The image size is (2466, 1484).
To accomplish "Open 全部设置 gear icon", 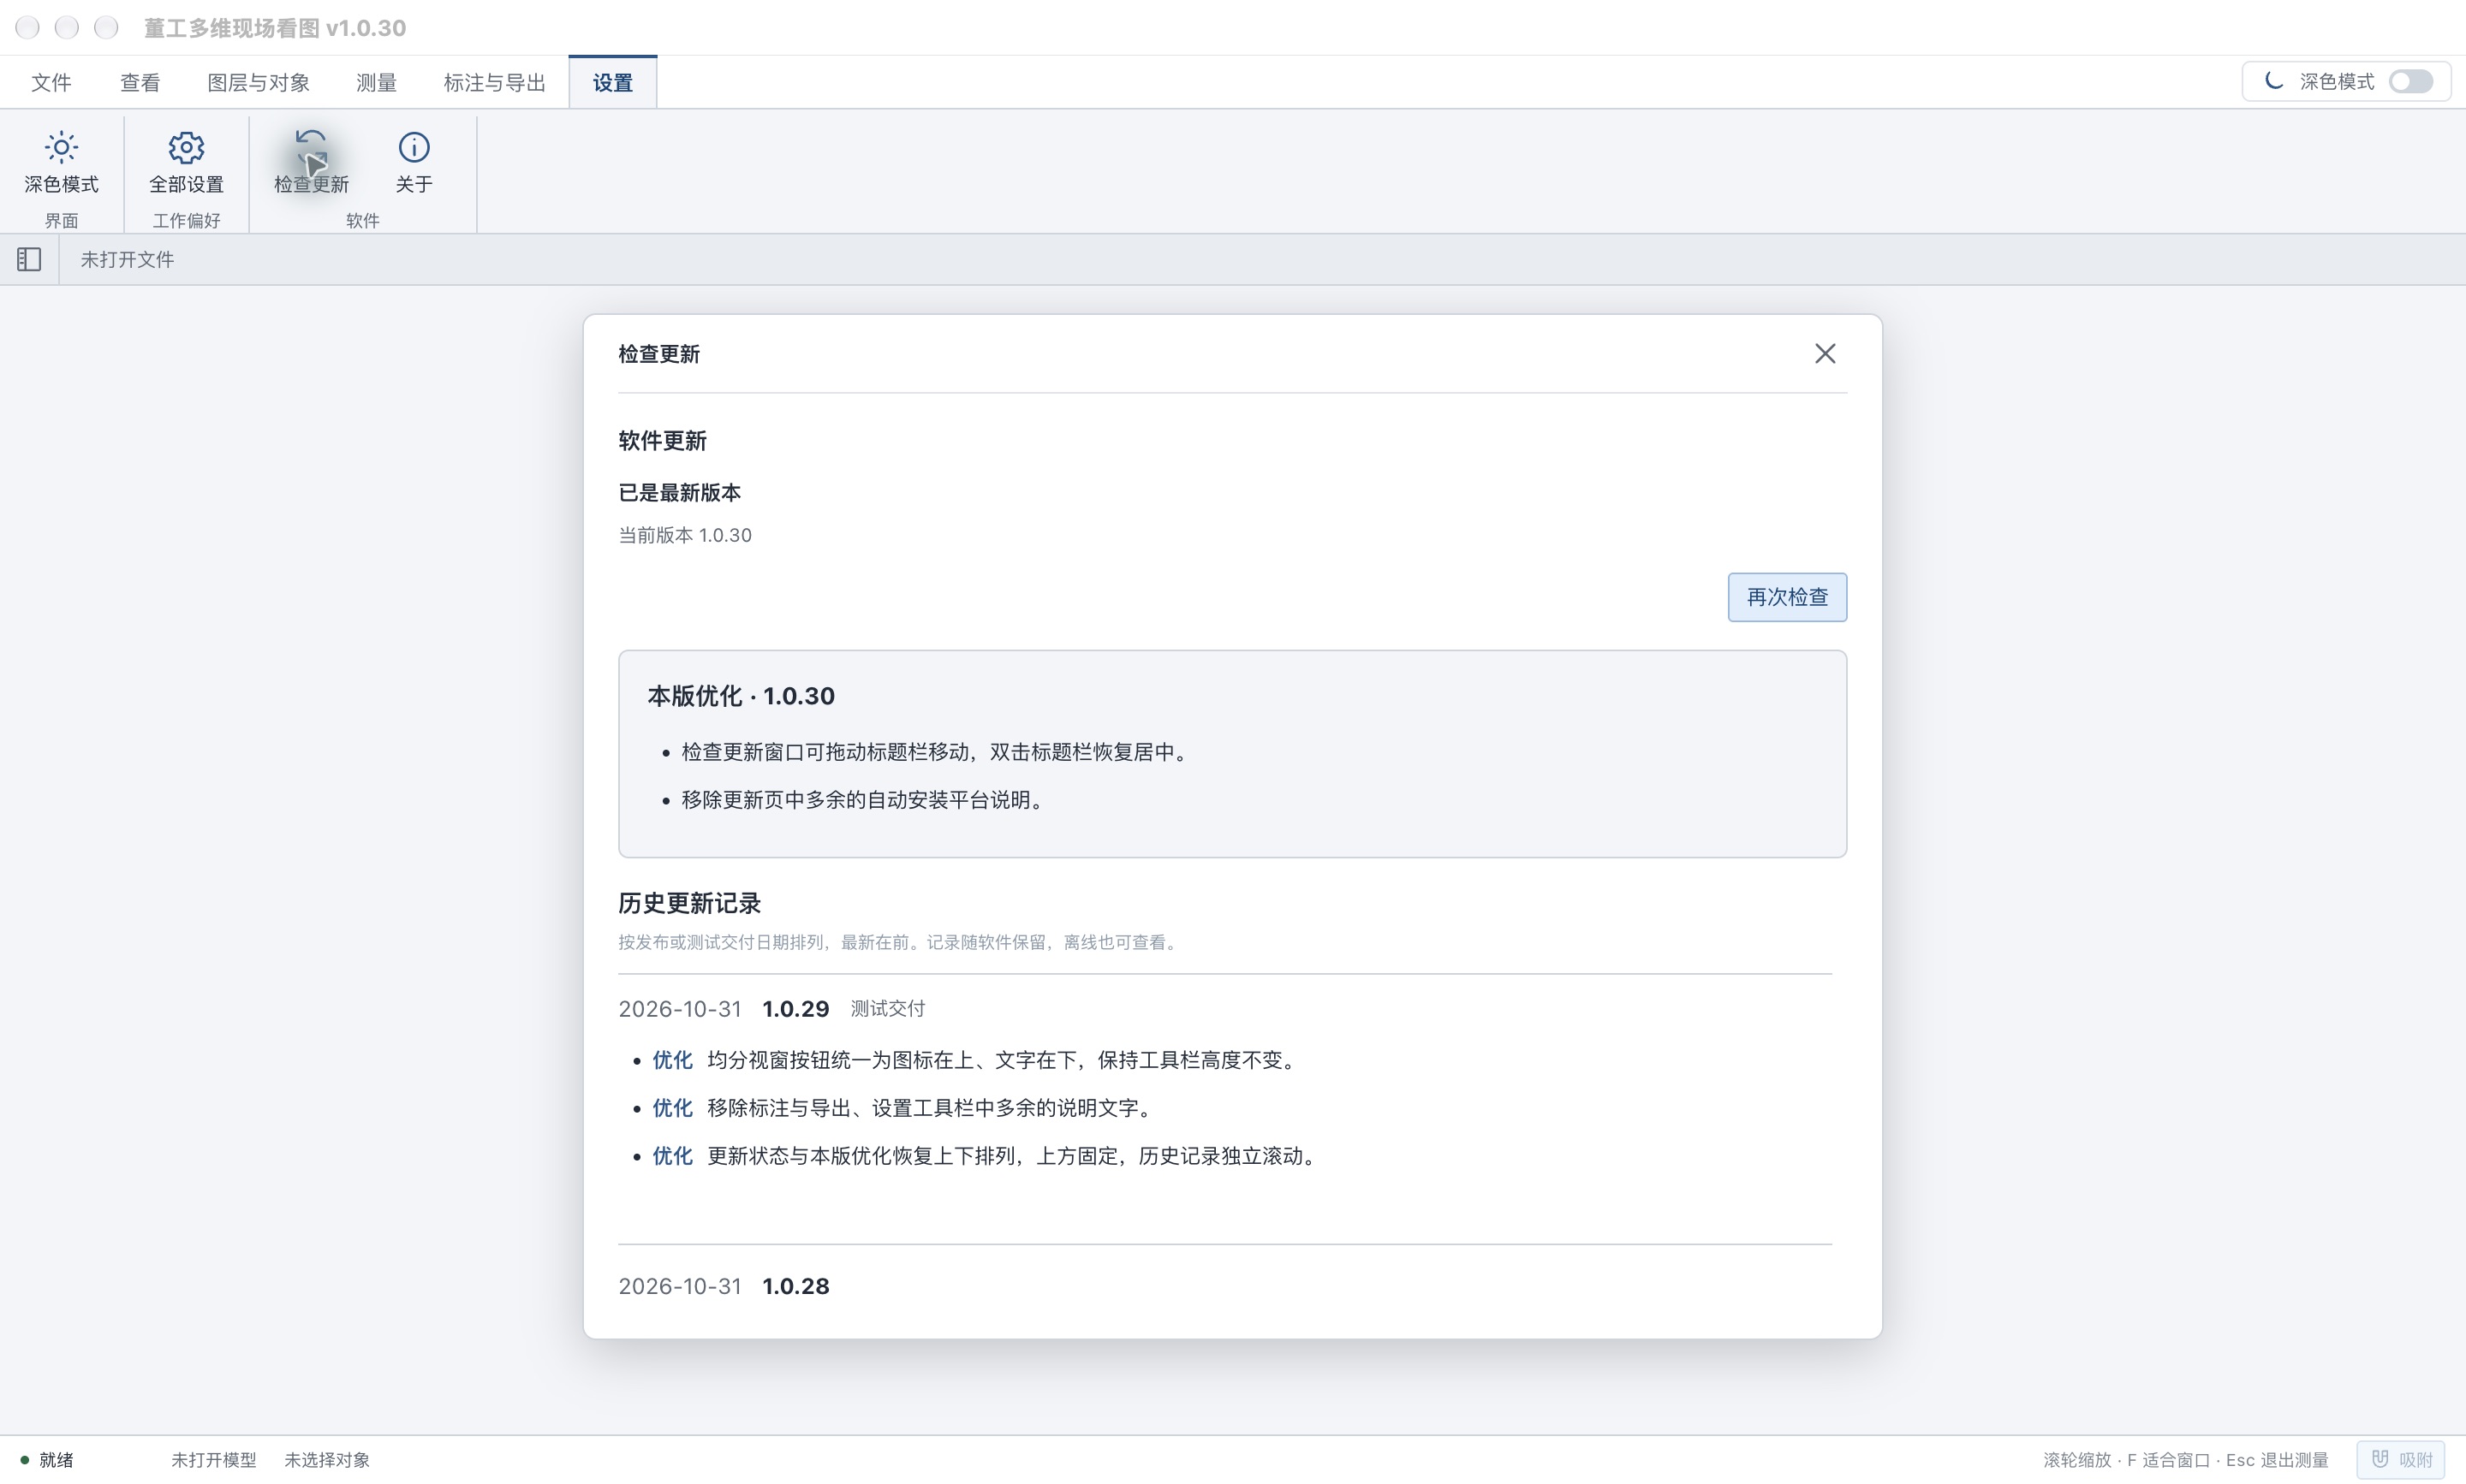I will (x=186, y=148).
